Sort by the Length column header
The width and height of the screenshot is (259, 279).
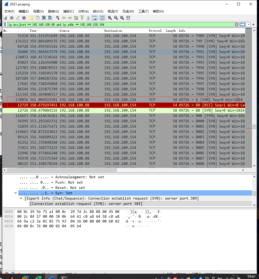pos(171,31)
